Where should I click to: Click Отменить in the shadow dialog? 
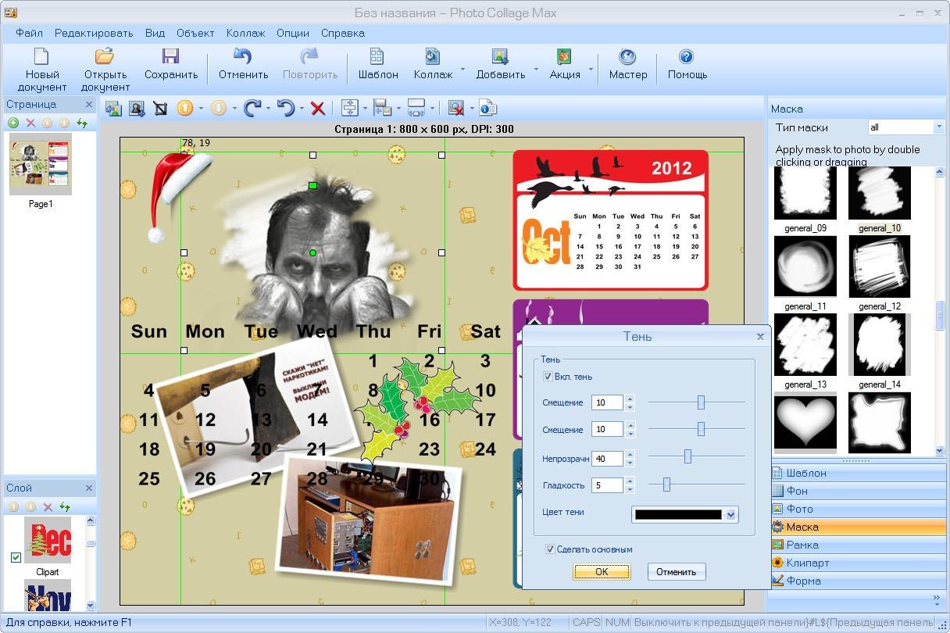(x=676, y=572)
